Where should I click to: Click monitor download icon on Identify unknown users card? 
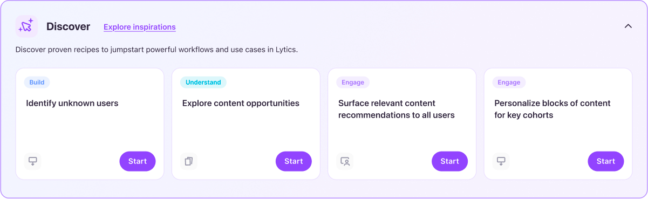[x=33, y=161]
